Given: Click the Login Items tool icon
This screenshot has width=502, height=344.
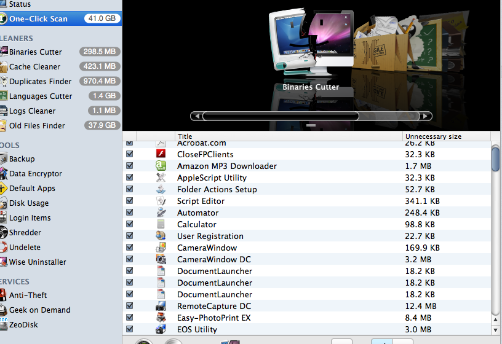Looking at the screenshot, I should click(x=3, y=217).
